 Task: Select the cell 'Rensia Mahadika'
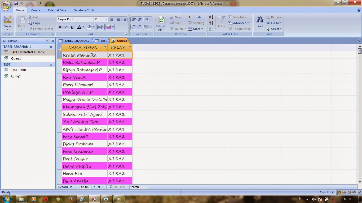[85, 55]
